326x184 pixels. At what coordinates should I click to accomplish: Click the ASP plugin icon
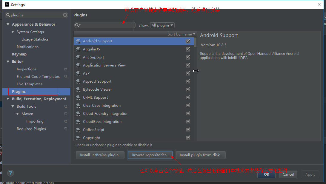78,73
